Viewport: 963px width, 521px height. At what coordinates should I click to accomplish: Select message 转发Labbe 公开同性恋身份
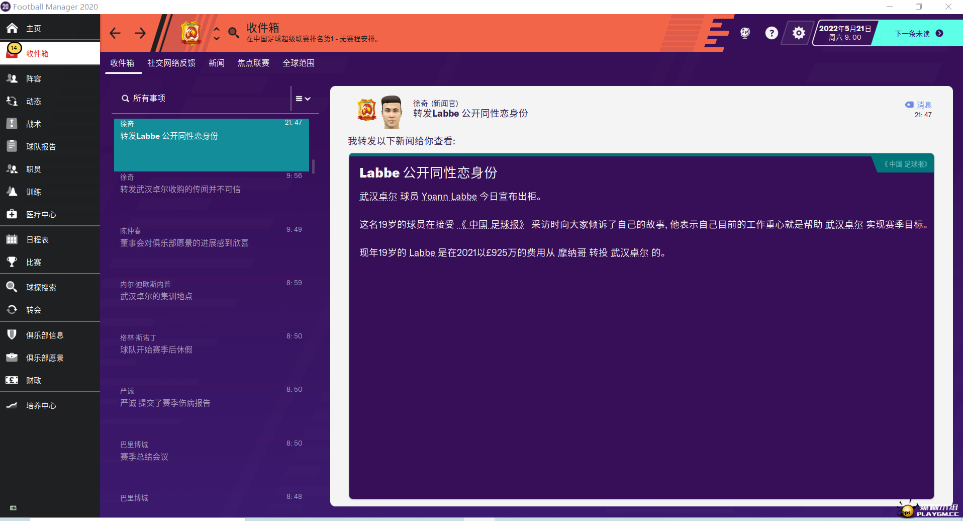[212, 145]
